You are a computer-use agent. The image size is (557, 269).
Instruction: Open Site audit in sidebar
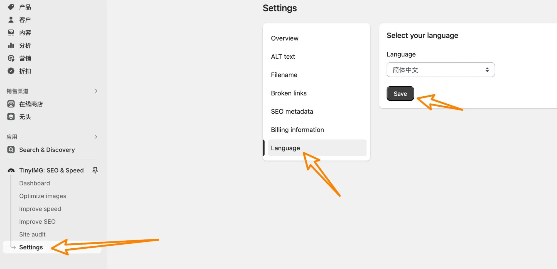32,234
